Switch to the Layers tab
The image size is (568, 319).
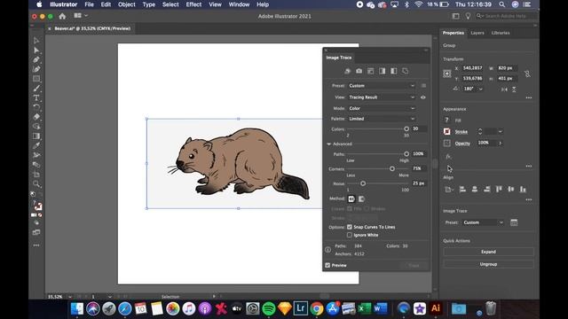[x=477, y=33]
